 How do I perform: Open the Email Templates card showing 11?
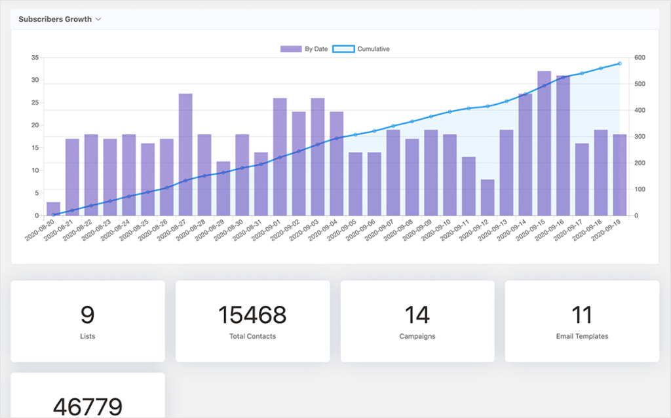click(x=582, y=320)
